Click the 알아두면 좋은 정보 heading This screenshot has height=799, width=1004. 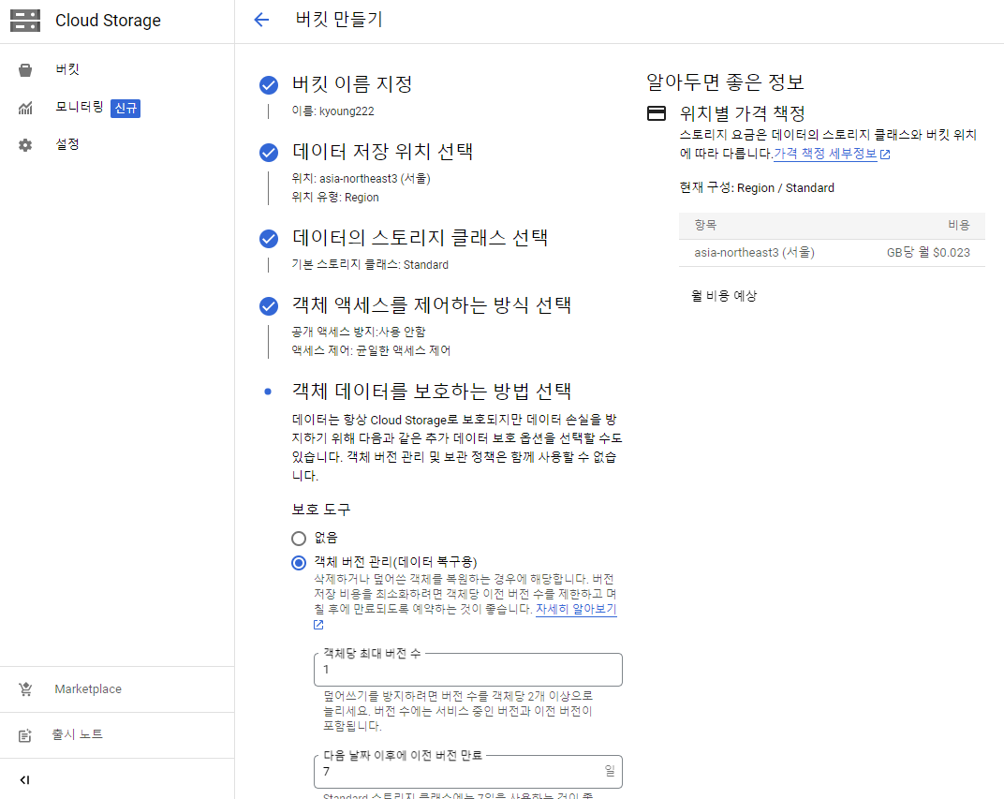tap(725, 81)
